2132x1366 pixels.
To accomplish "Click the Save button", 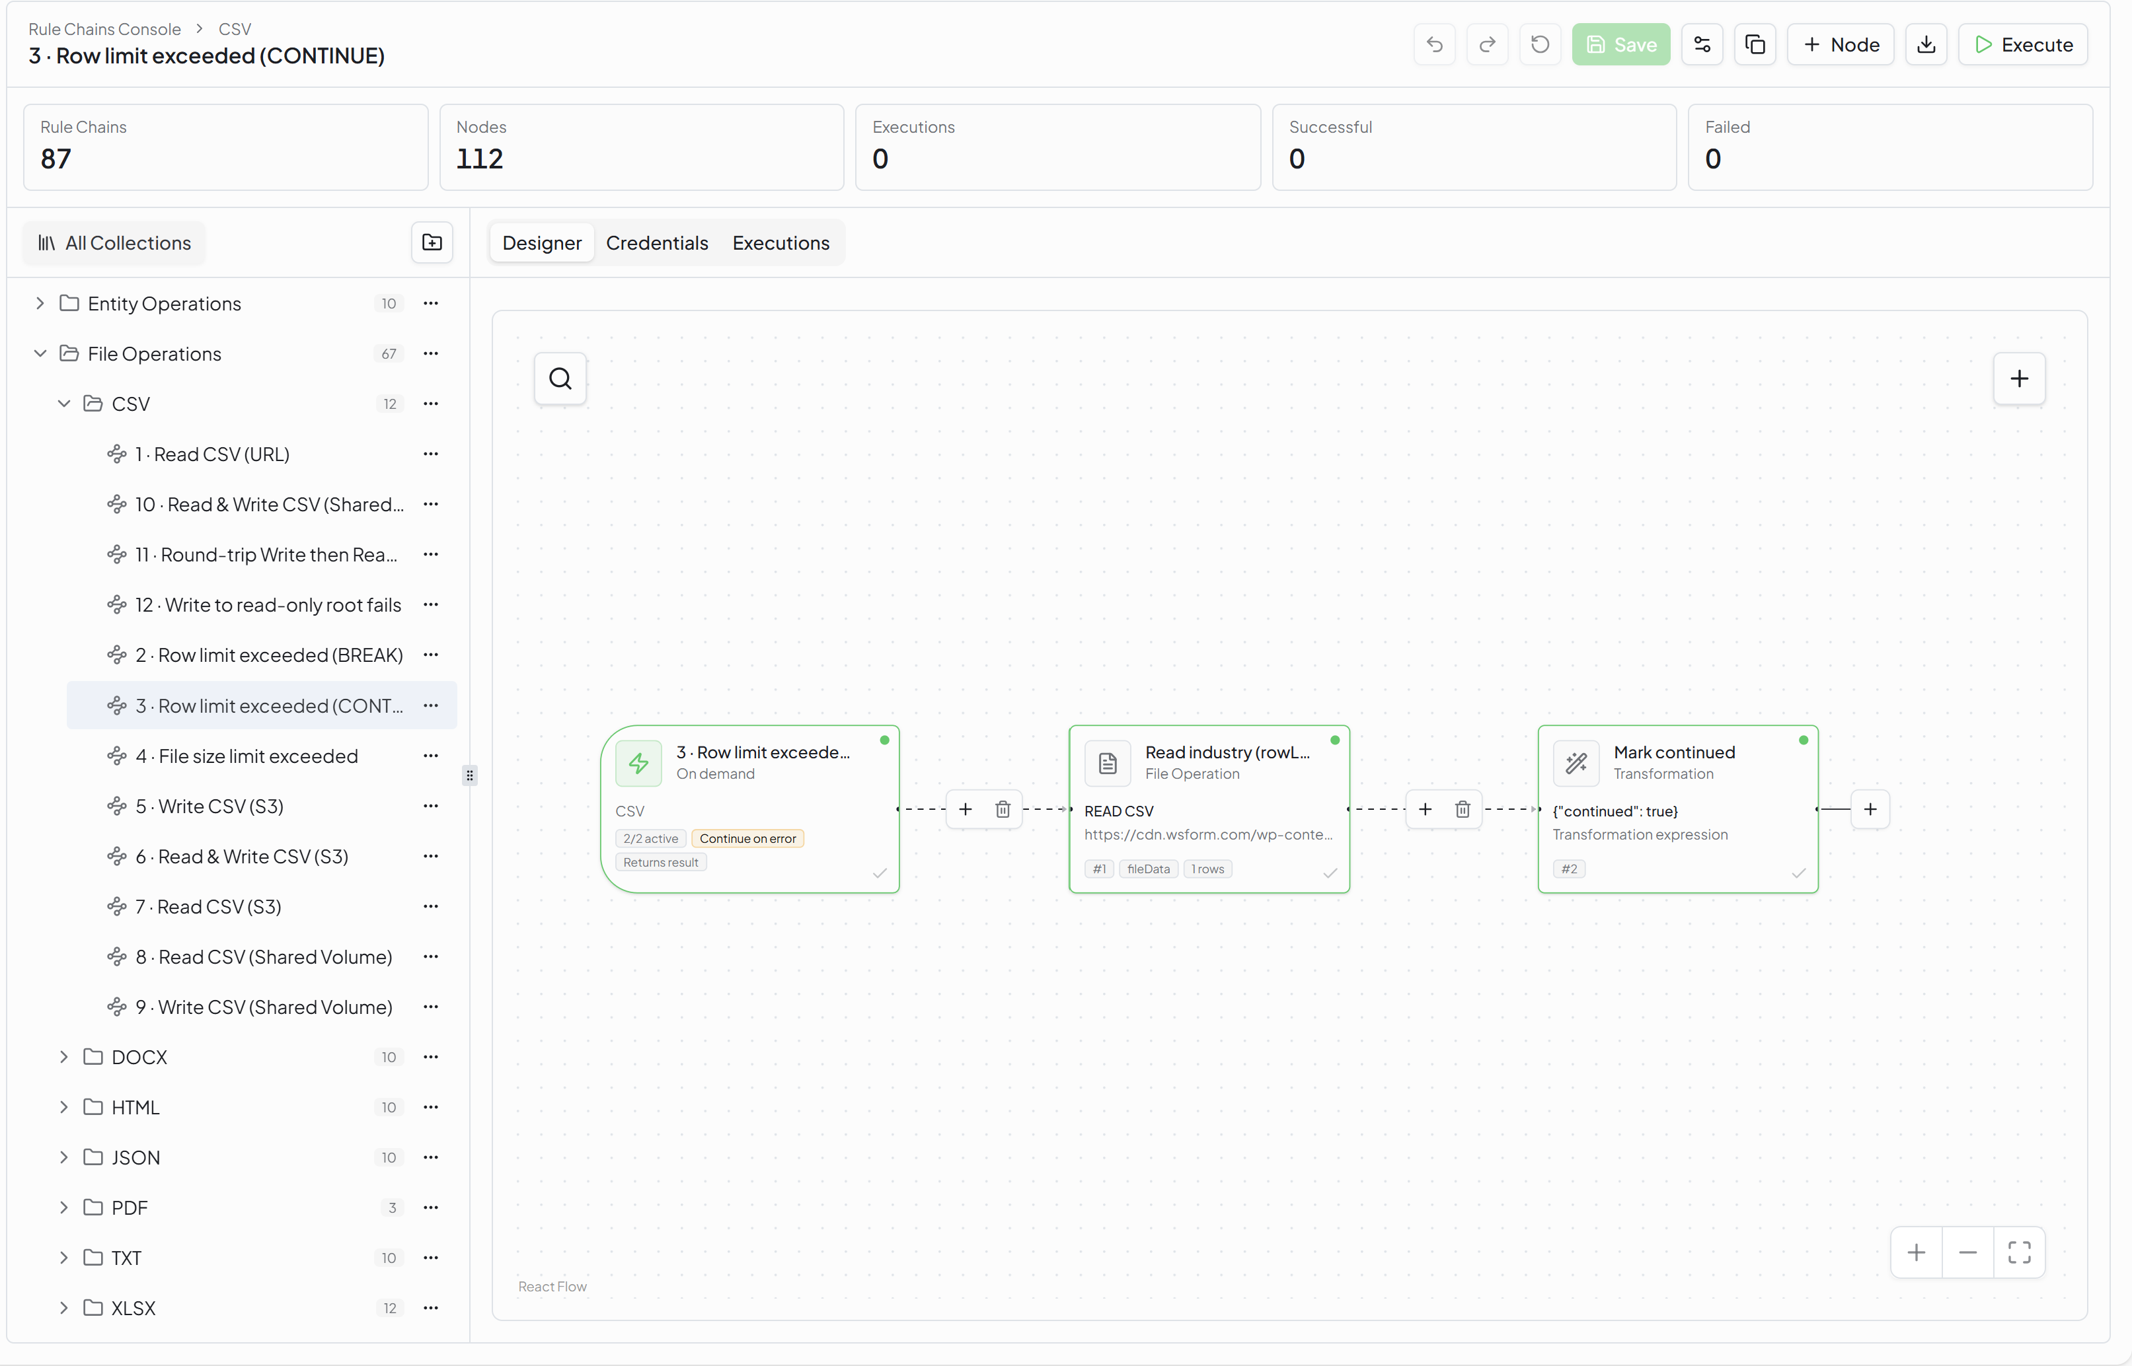I will coord(1621,44).
